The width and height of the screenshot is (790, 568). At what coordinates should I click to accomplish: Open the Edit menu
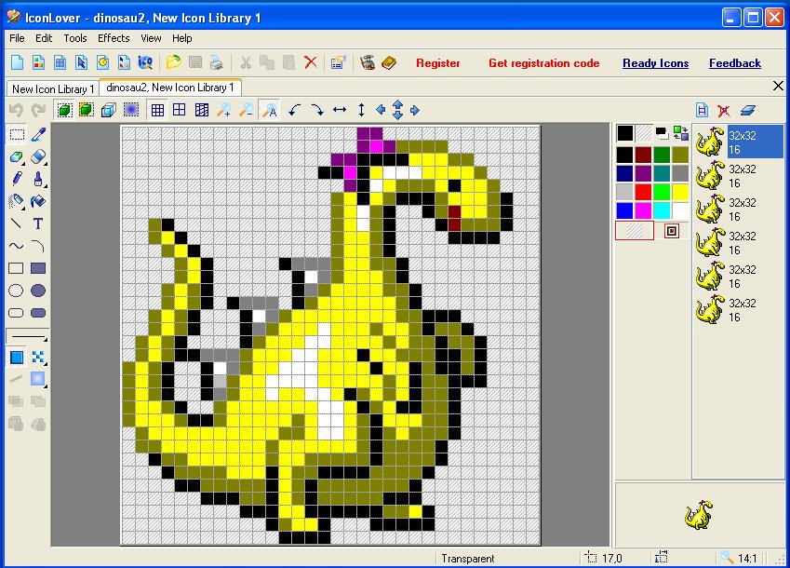click(44, 38)
